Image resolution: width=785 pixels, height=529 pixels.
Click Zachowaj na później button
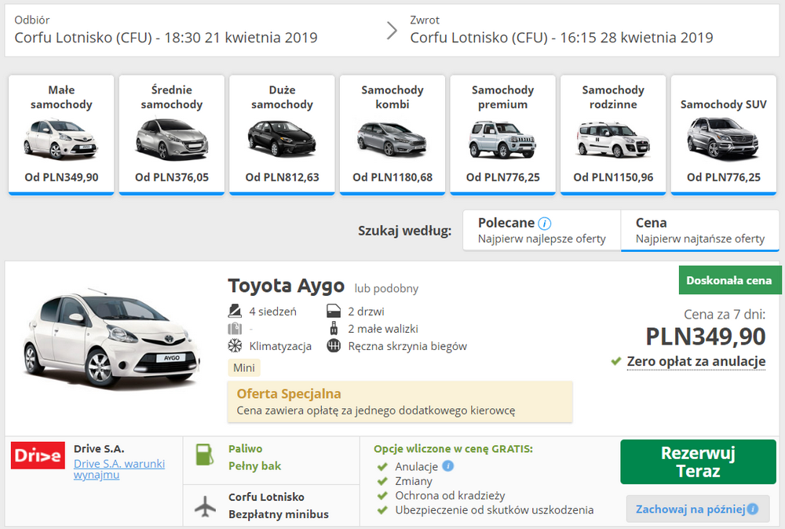coord(698,509)
